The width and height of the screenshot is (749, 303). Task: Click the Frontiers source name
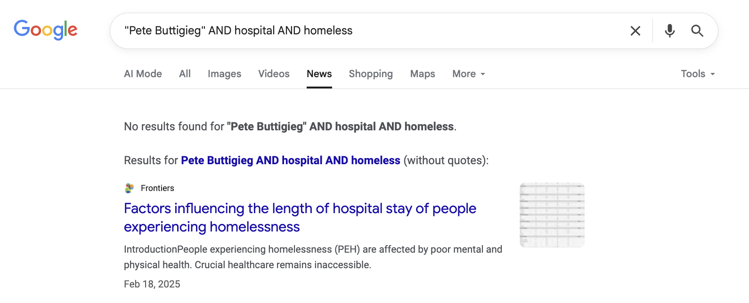click(157, 188)
